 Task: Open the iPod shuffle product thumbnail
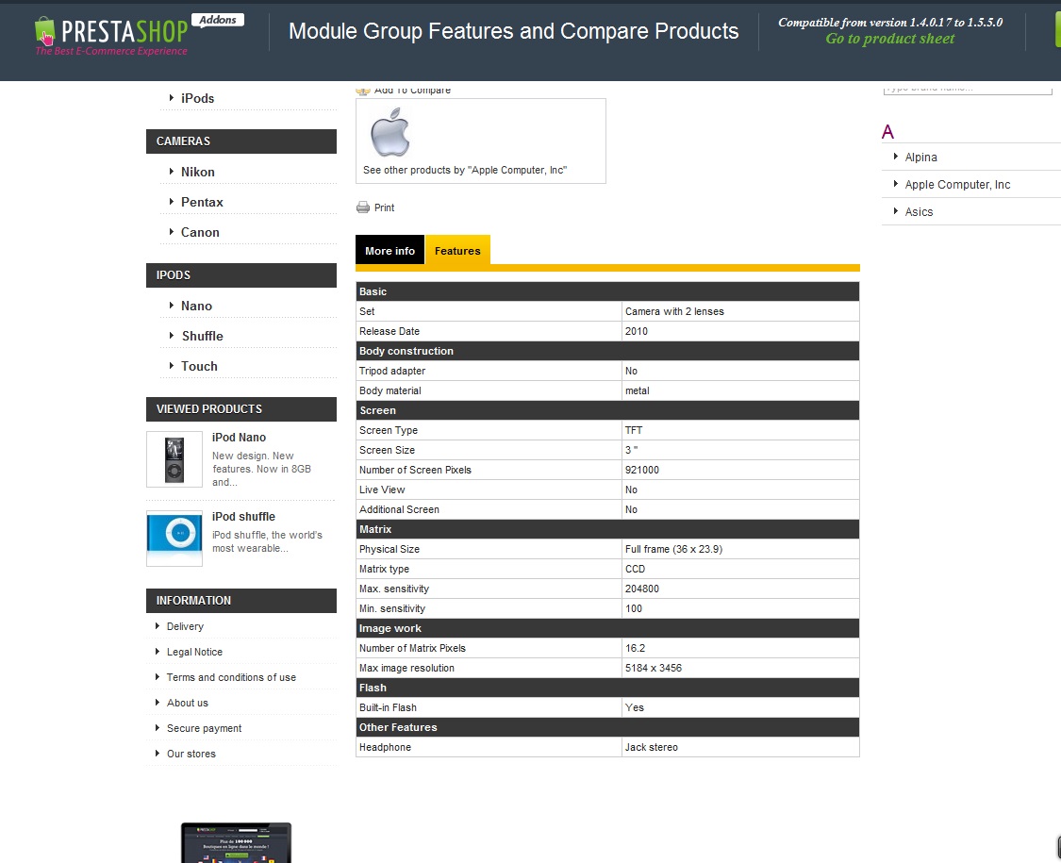(x=174, y=538)
